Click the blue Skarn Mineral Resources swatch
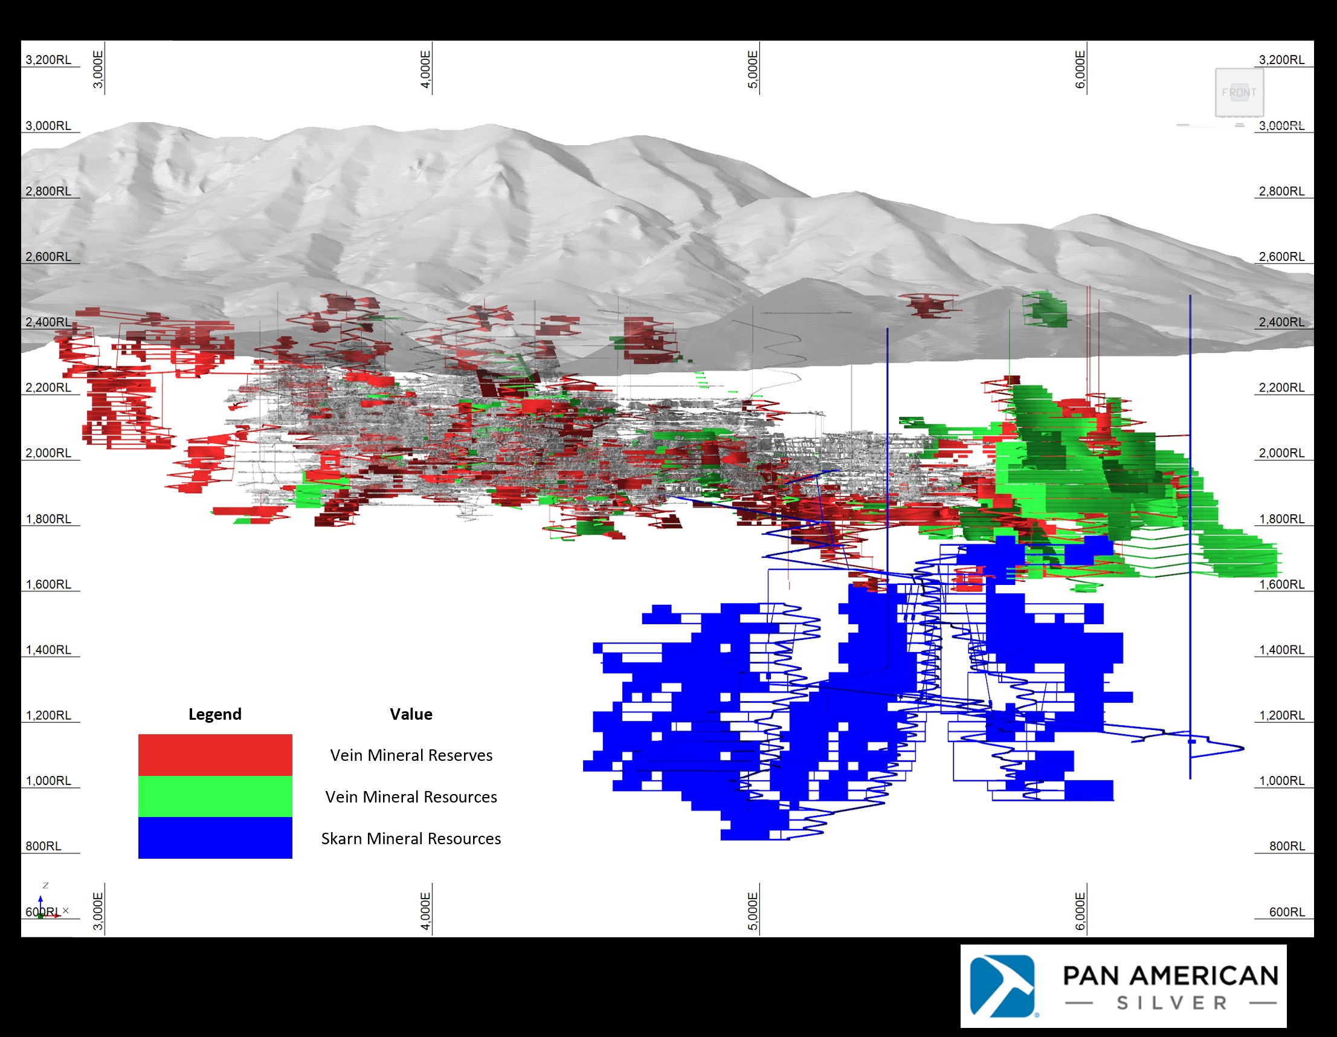The image size is (1337, 1037). coord(215,838)
